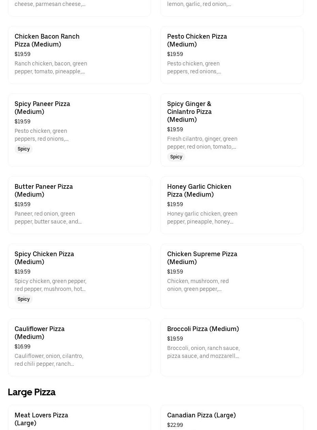Click the Large Pizza section heading

(x=32, y=392)
